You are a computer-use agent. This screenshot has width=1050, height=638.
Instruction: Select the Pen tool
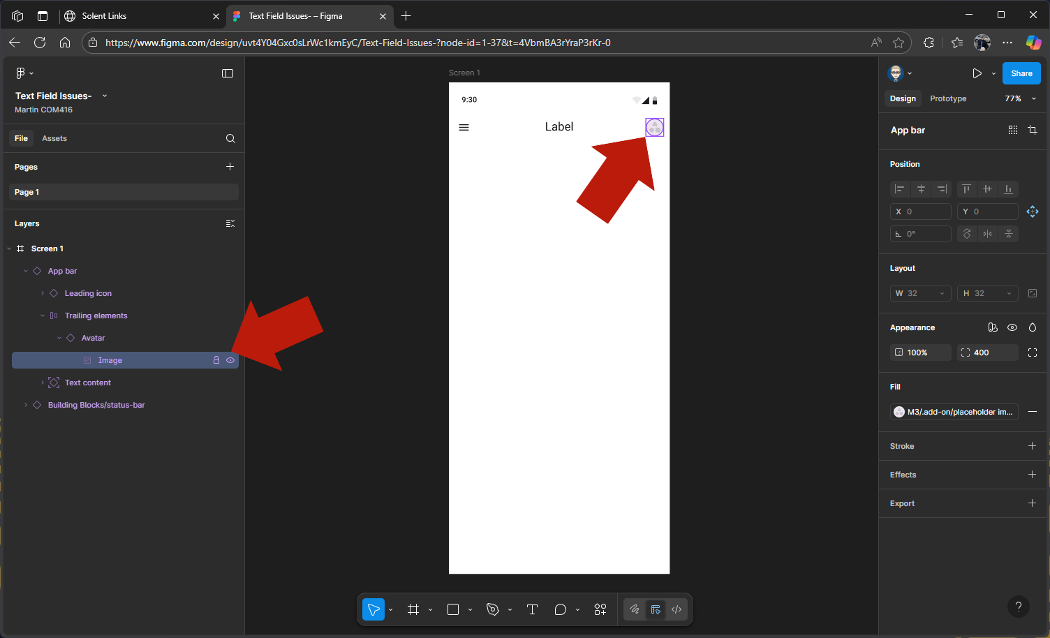(493, 609)
